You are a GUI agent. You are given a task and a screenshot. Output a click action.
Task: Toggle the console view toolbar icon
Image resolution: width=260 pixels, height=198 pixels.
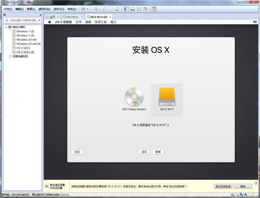[154, 9]
